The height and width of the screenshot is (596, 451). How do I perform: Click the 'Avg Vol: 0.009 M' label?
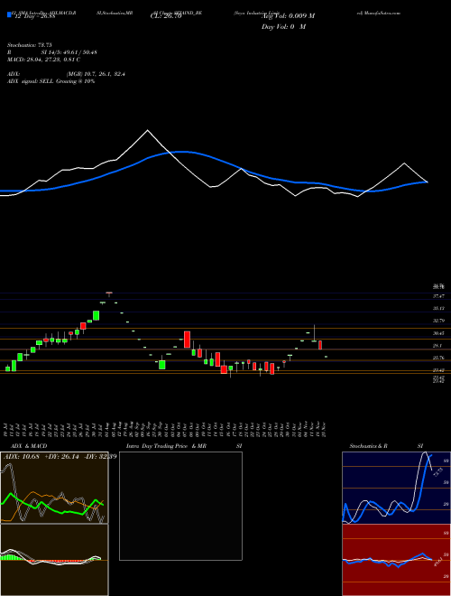(288, 16)
